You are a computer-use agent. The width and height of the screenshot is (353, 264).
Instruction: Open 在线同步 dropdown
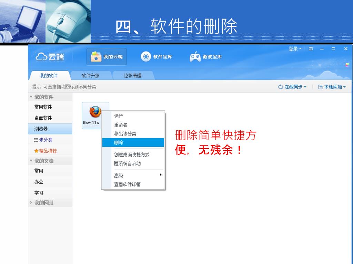tap(292, 87)
